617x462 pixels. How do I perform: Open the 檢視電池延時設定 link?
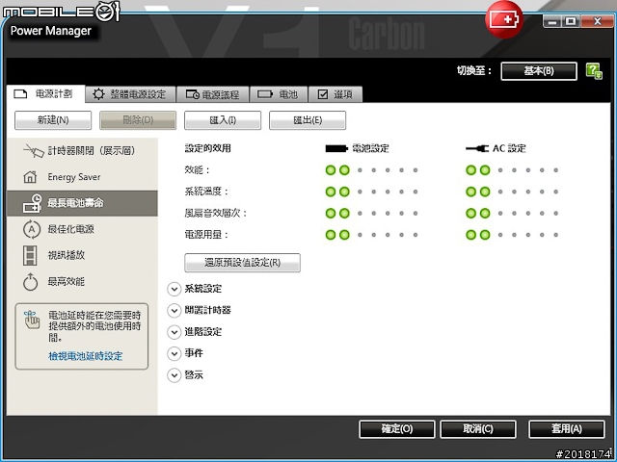point(86,356)
